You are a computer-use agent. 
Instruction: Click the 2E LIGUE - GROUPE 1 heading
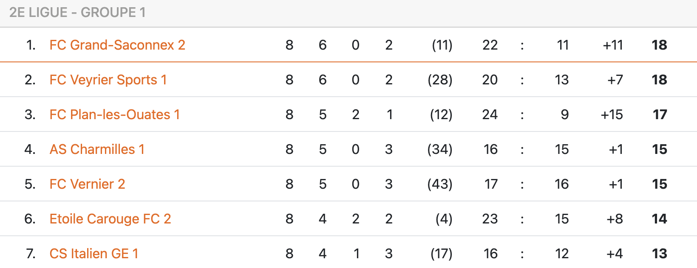77,13
